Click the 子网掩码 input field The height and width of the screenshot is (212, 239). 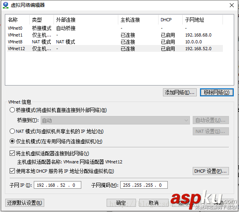point(144,185)
